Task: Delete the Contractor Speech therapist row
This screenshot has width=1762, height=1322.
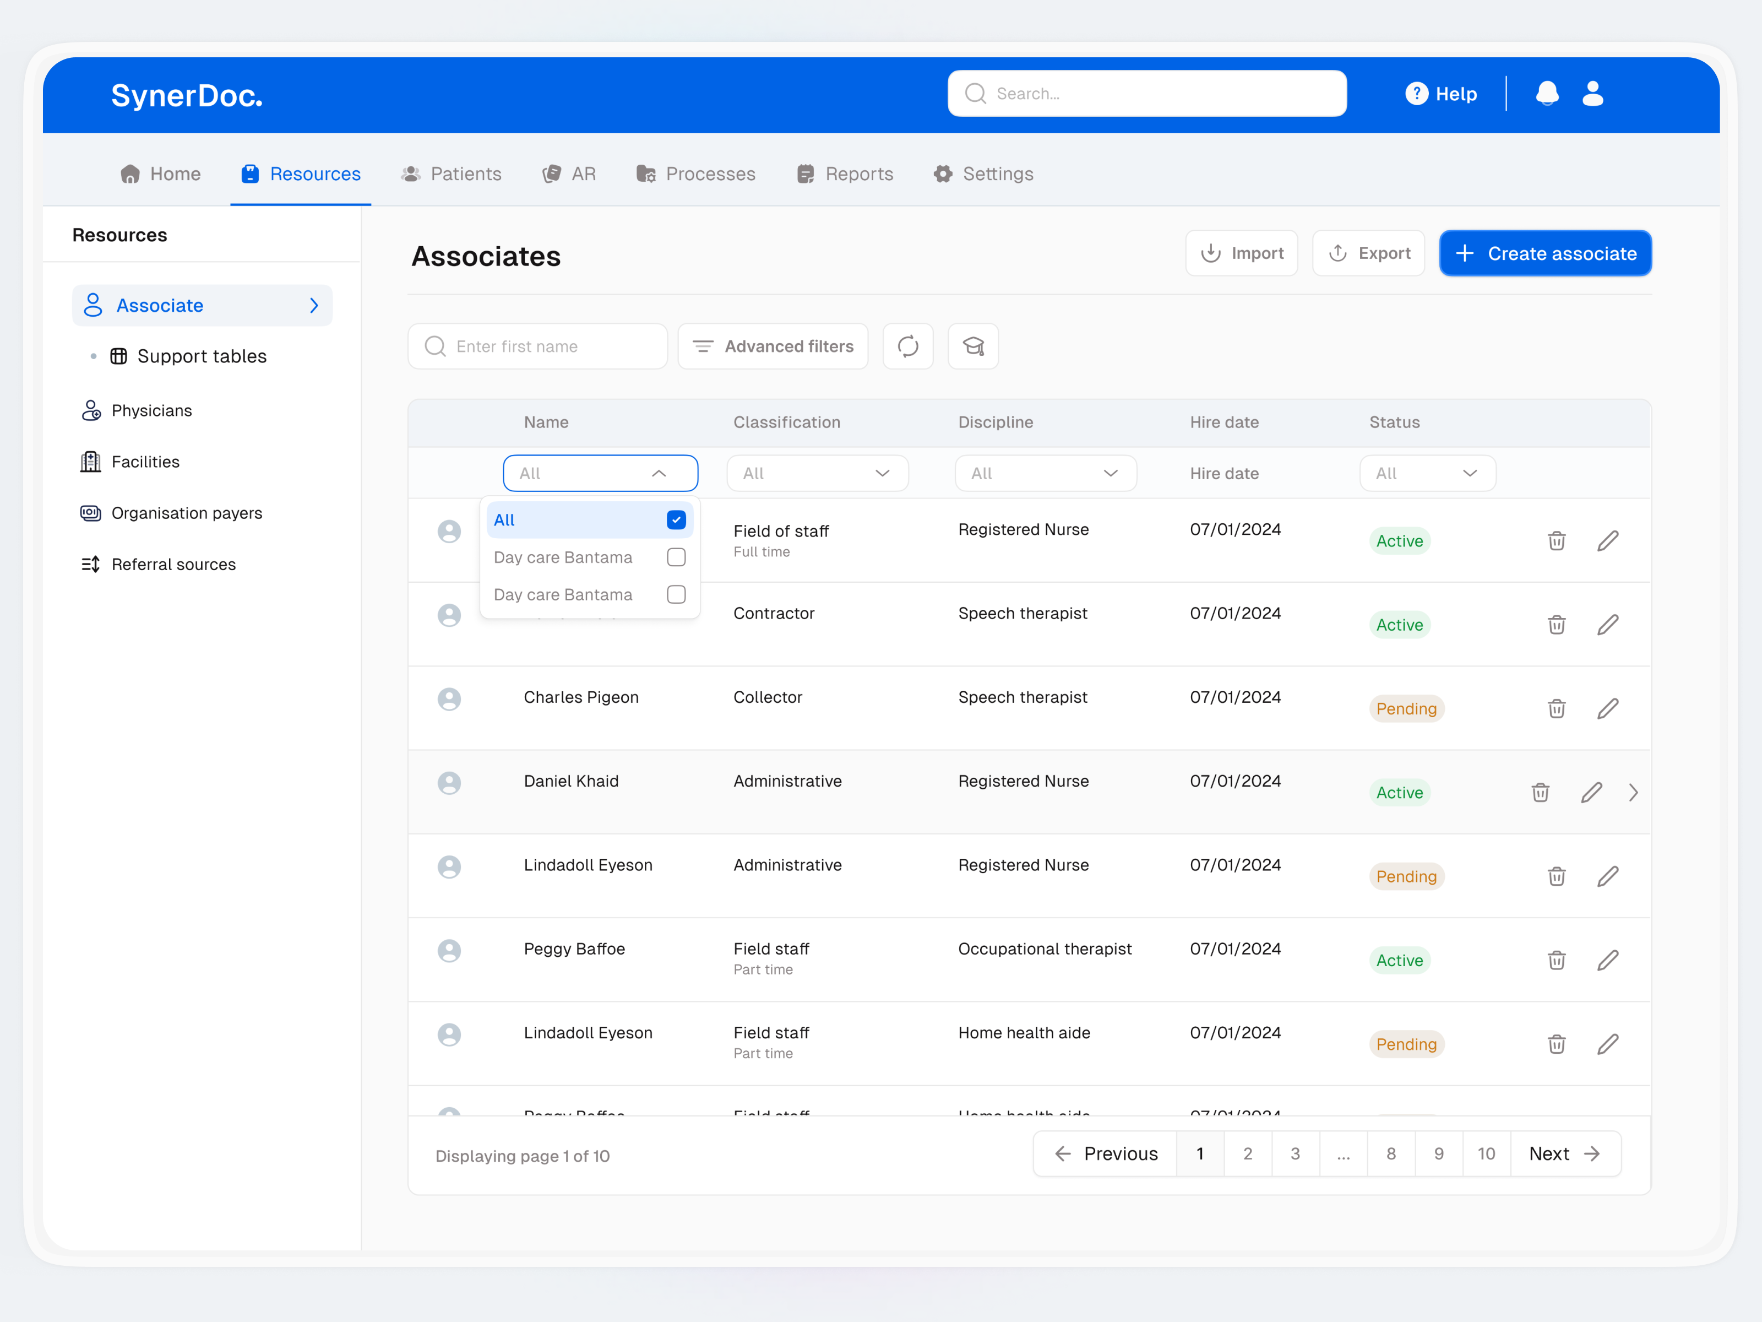Action: pyautogui.click(x=1557, y=625)
